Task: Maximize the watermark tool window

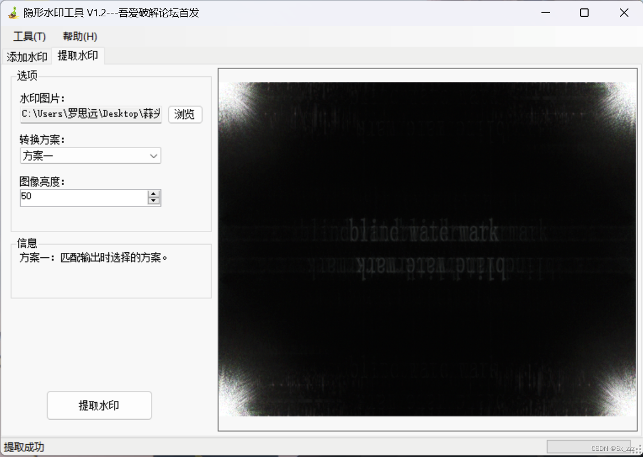Action: pyautogui.click(x=584, y=13)
